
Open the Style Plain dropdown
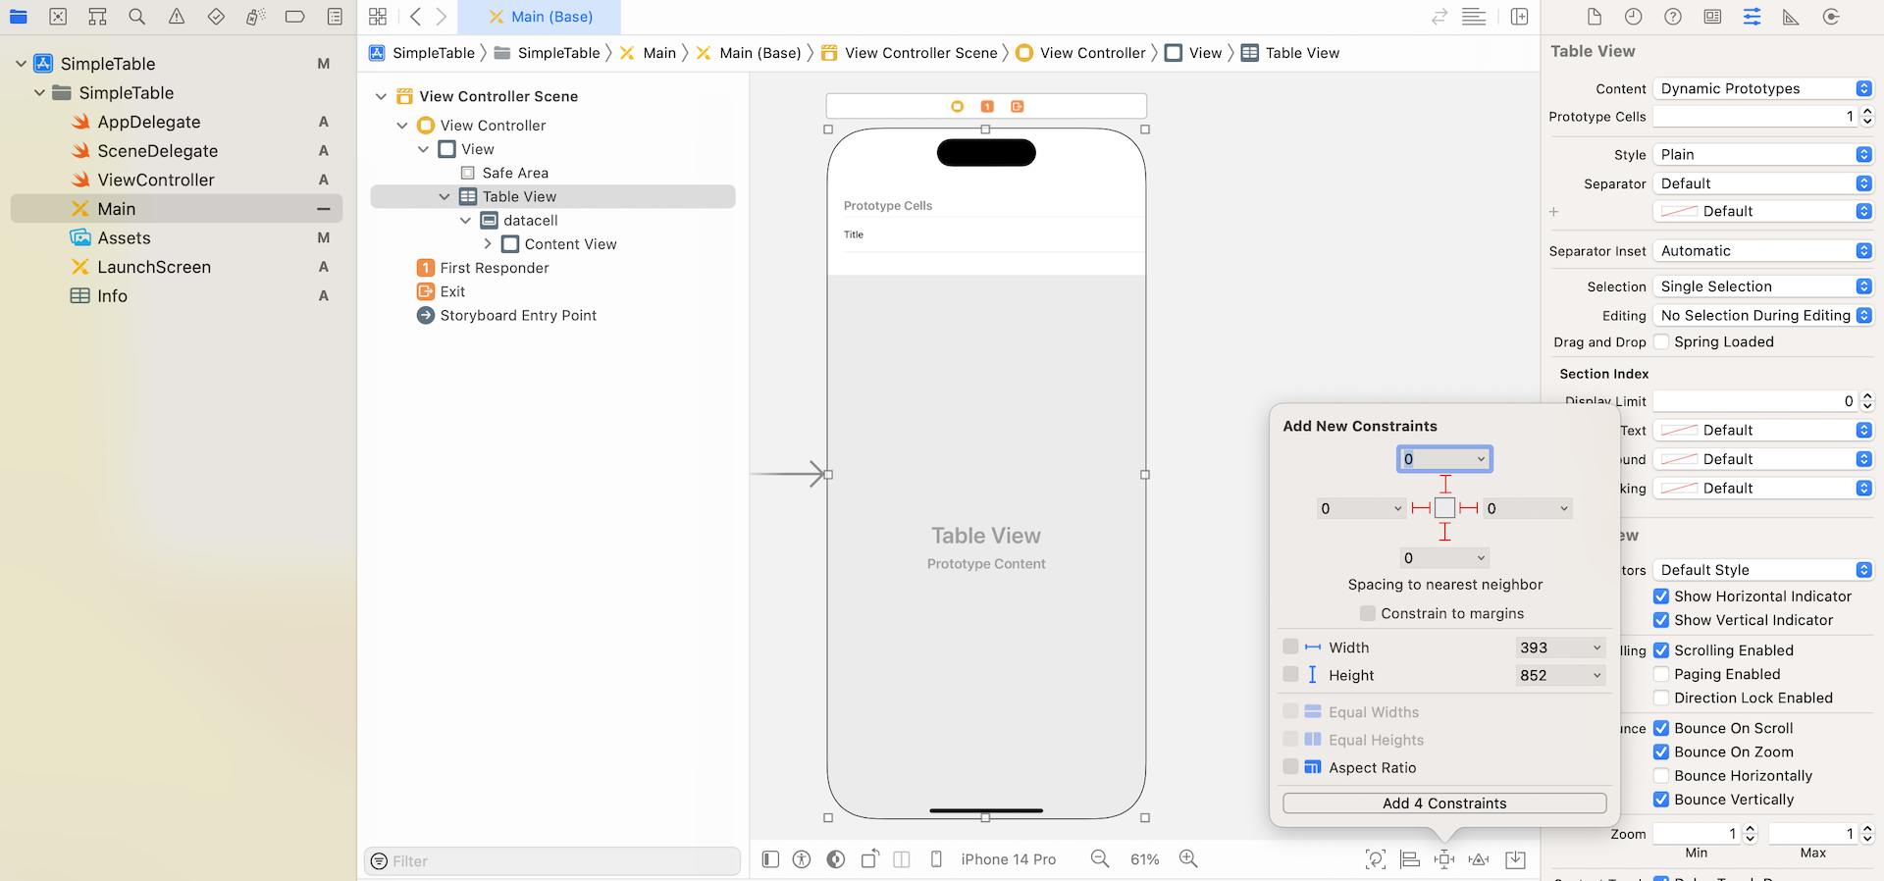click(1763, 154)
